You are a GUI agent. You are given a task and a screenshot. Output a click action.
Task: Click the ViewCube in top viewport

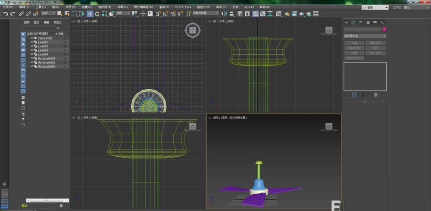pos(193,30)
